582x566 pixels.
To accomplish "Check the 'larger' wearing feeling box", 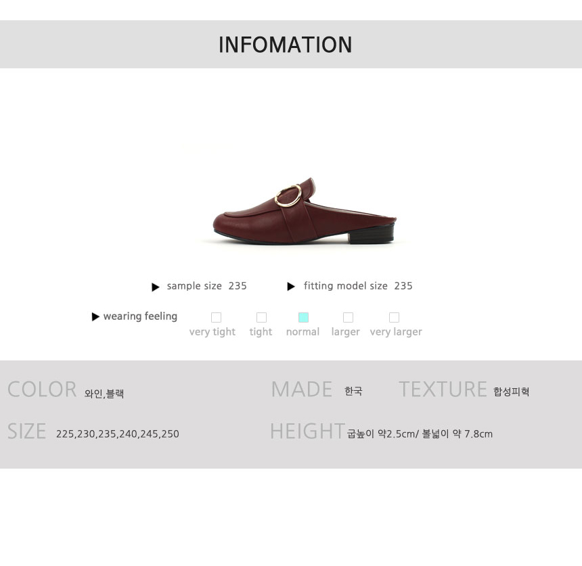I will tap(348, 318).
